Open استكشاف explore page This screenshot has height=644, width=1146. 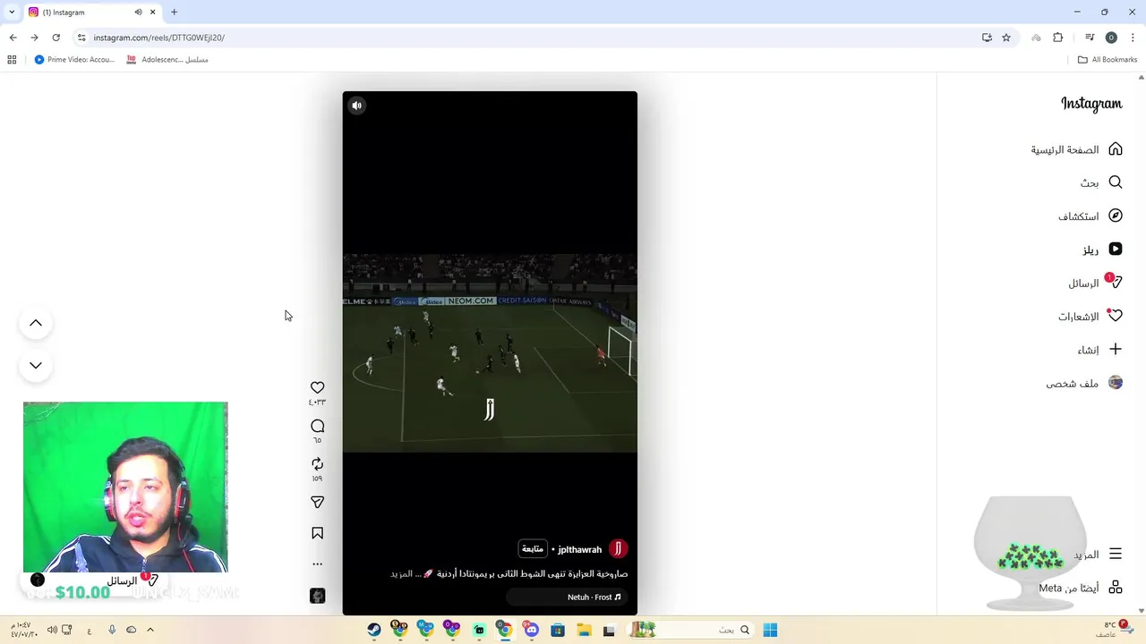coord(1090,216)
